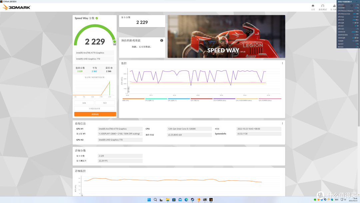360x203 pixels.
Task: Click the green verified checkmark beside Speed Way 分数
Action: click(97, 18)
